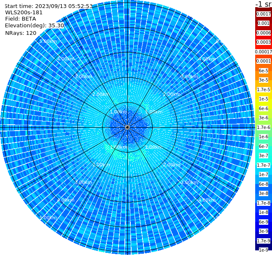
Task: Click the lower-left 2.00km range label
Action: coord(101,165)
